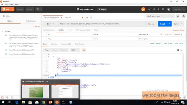This screenshot has height=105, width=187.
Task: Open the command prompt taskbar icon
Action: 64,102
